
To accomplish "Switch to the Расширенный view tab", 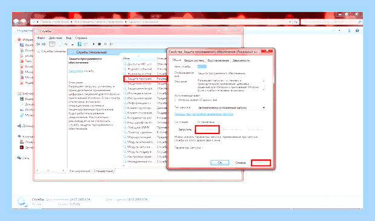I will [80, 171].
